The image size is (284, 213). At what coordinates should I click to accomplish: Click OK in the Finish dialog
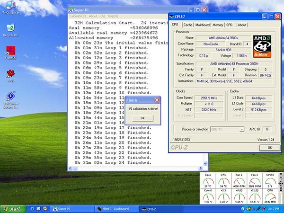pyautogui.click(x=143, y=118)
